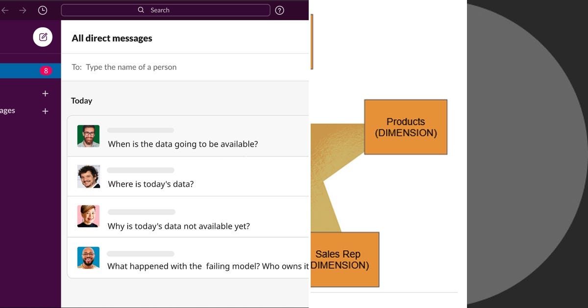Select the 'Products (DIMENSION)' box

tap(406, 127)
